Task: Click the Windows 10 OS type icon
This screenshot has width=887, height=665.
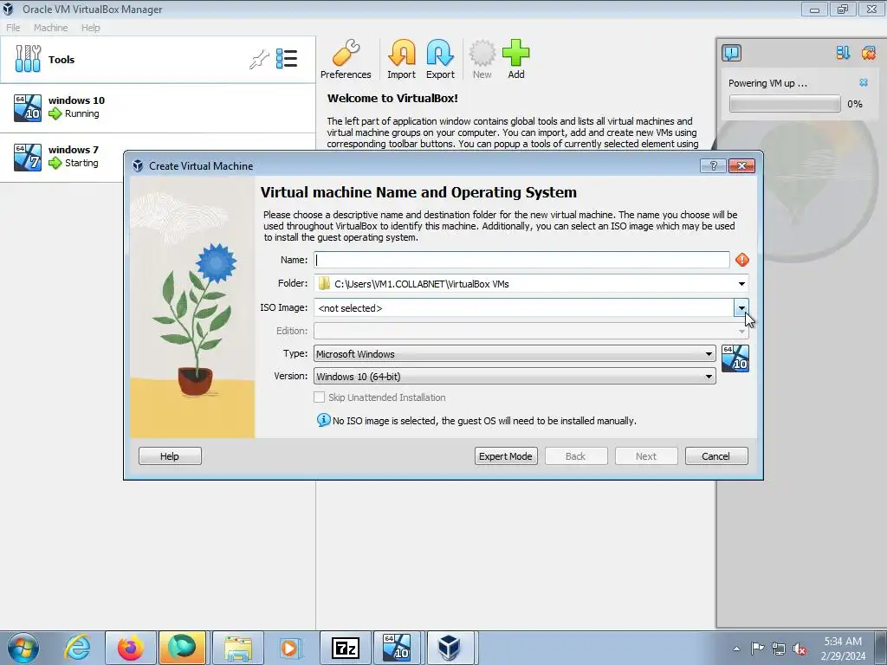Action: [735, 358]
